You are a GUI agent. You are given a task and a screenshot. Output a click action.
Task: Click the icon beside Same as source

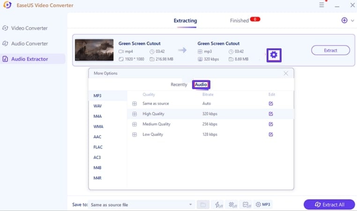click(134, 104)
